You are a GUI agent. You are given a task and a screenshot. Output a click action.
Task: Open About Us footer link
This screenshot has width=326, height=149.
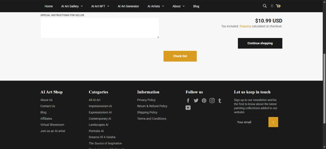(x=46, y=100)
